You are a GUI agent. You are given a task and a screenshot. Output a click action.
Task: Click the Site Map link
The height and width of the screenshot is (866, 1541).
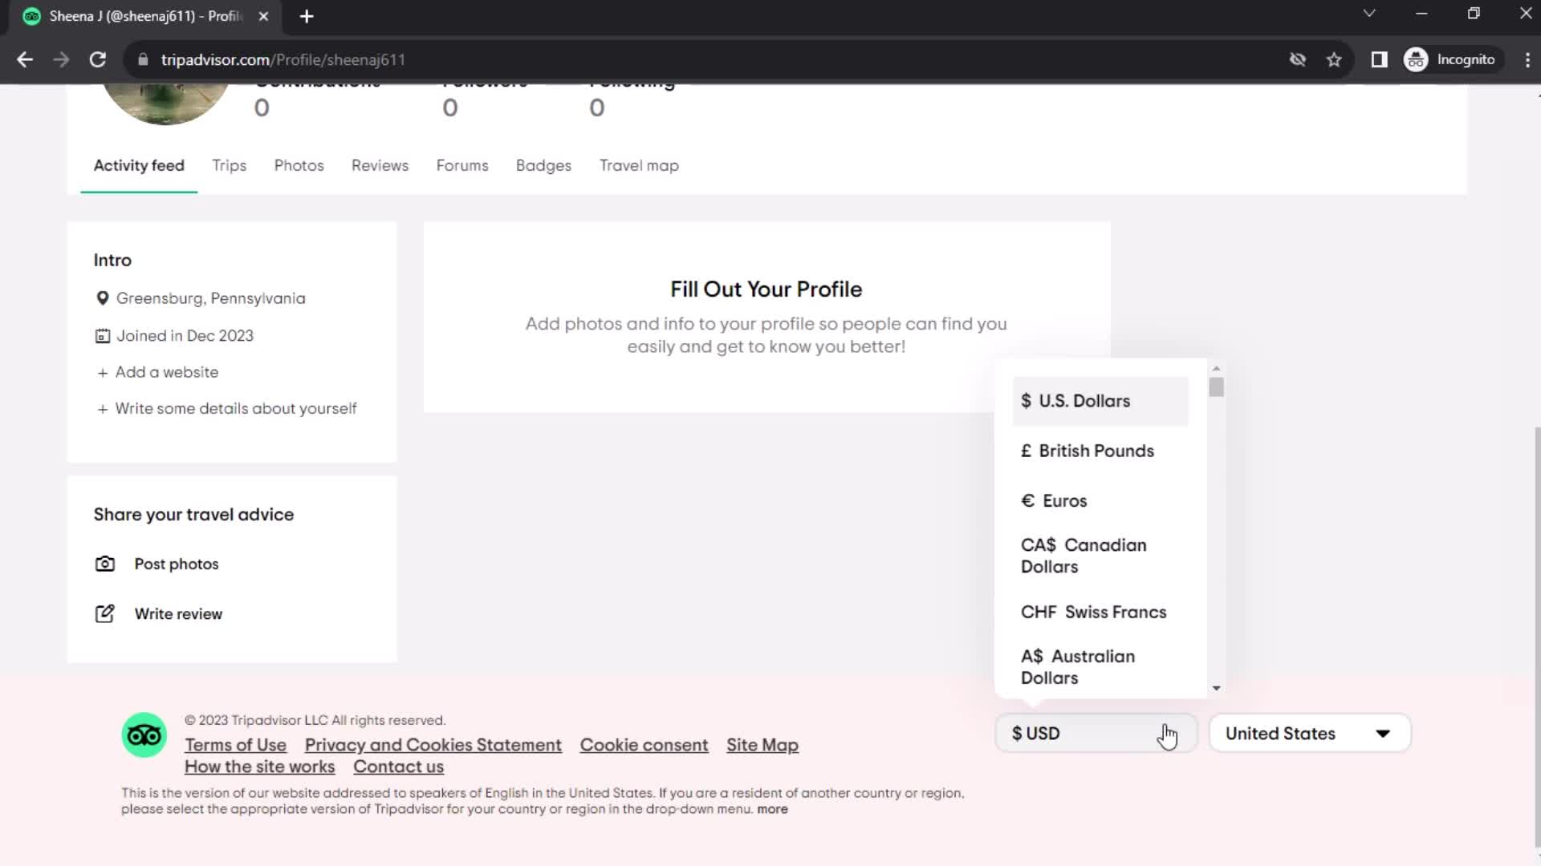coord(762,744)
